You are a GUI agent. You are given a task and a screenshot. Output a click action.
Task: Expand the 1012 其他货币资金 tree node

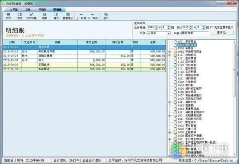(170, 52)
